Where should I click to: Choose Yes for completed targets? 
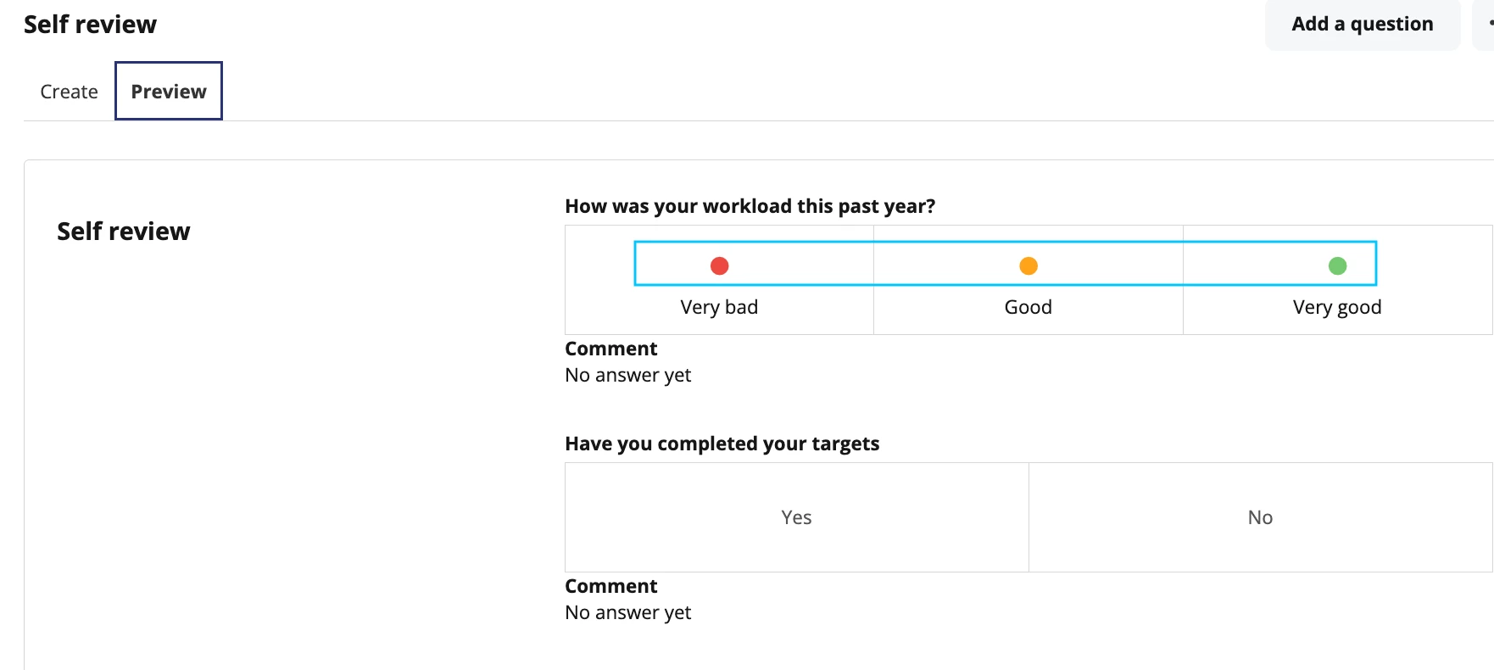[796, 517]
